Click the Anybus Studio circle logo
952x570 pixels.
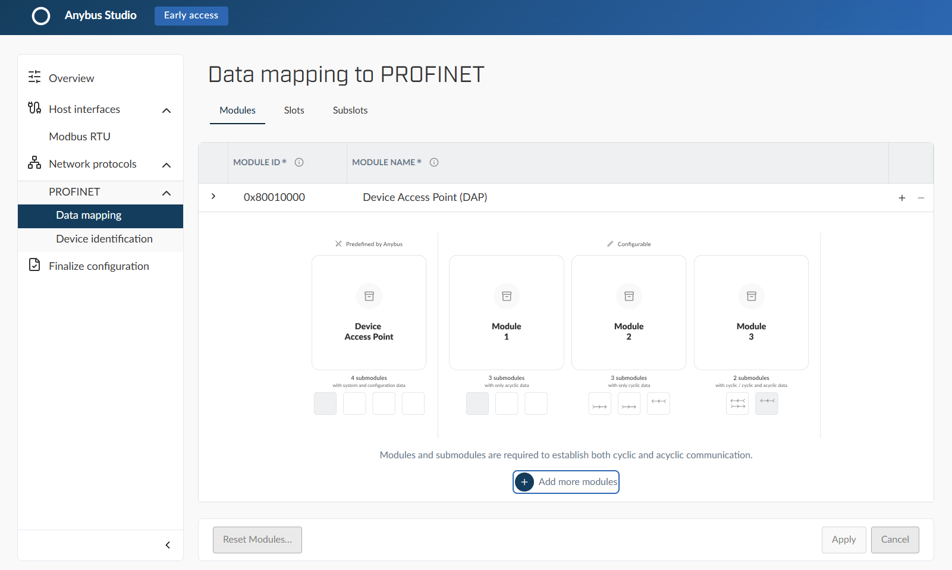41,16
